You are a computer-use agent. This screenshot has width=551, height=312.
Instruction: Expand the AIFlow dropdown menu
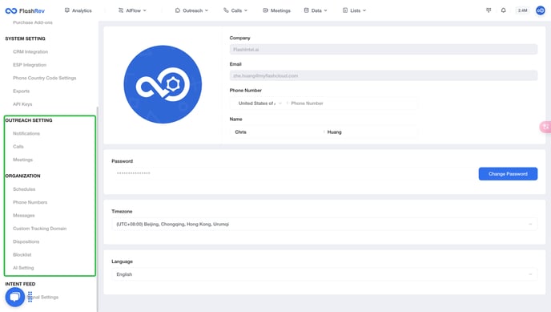pyautogui.click(x=132, y=10)
